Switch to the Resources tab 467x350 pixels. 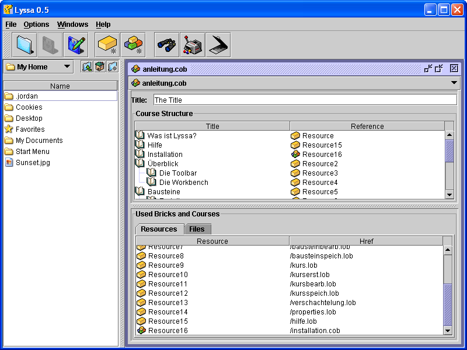point(159,229)
